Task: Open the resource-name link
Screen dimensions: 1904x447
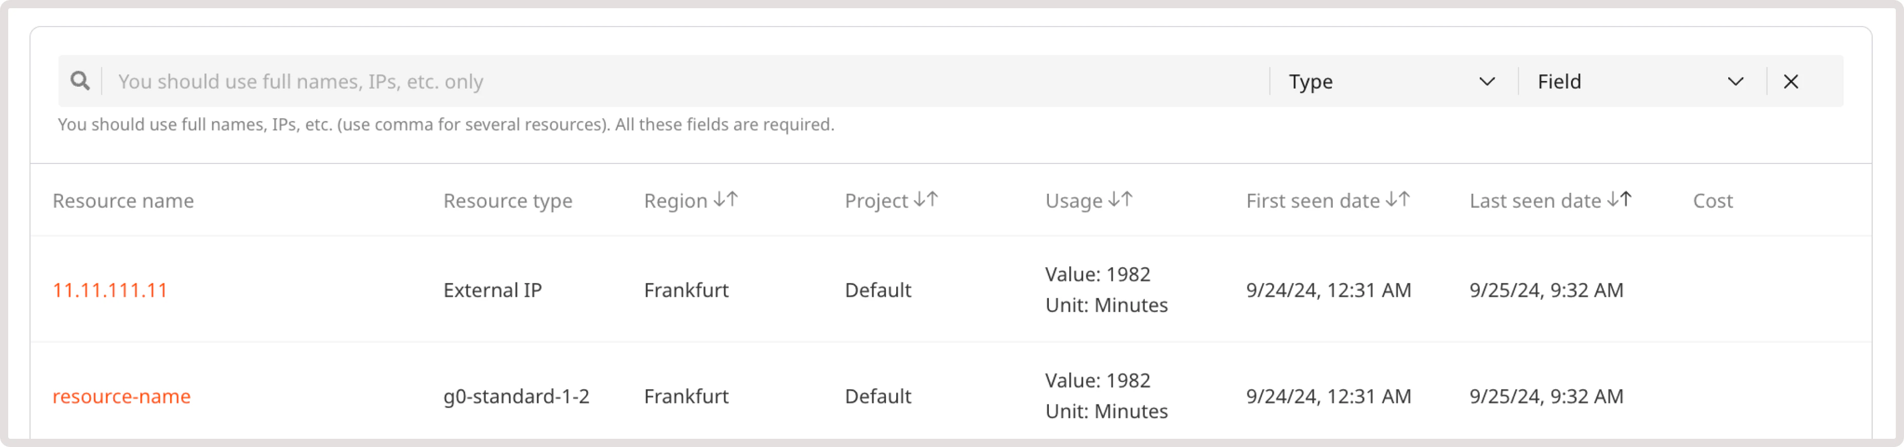Action: (121, 397)
